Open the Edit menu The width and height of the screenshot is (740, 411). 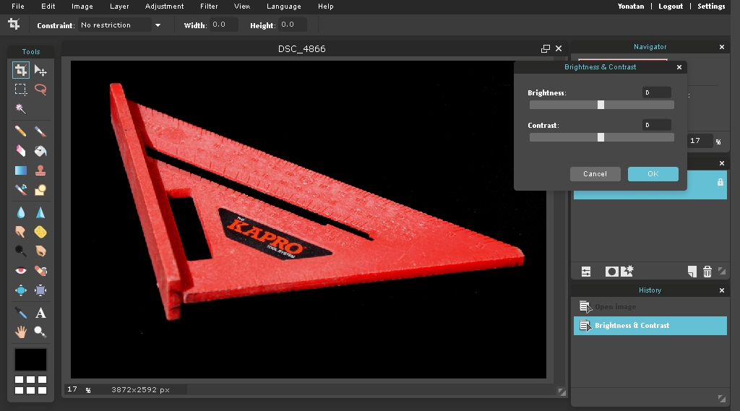pyautogui.click(x=48, y=6)
